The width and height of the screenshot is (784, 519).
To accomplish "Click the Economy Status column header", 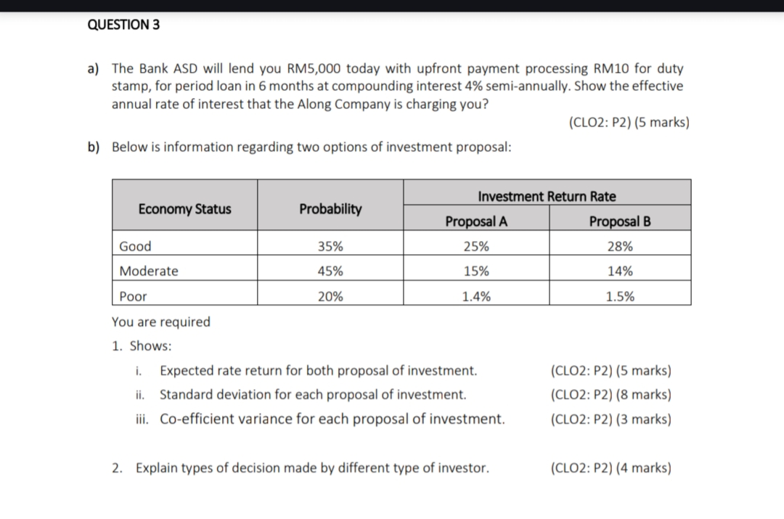I will 185,208.
